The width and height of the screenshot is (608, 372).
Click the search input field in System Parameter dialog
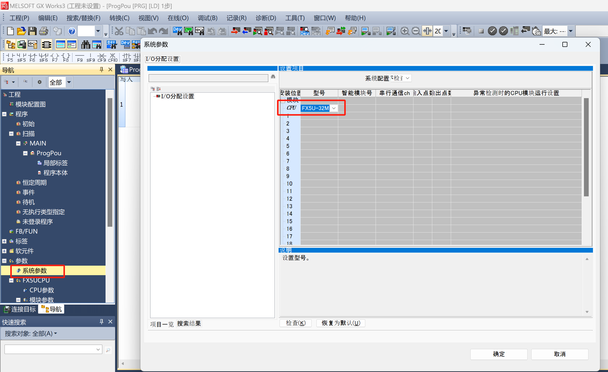coord(208,78)
